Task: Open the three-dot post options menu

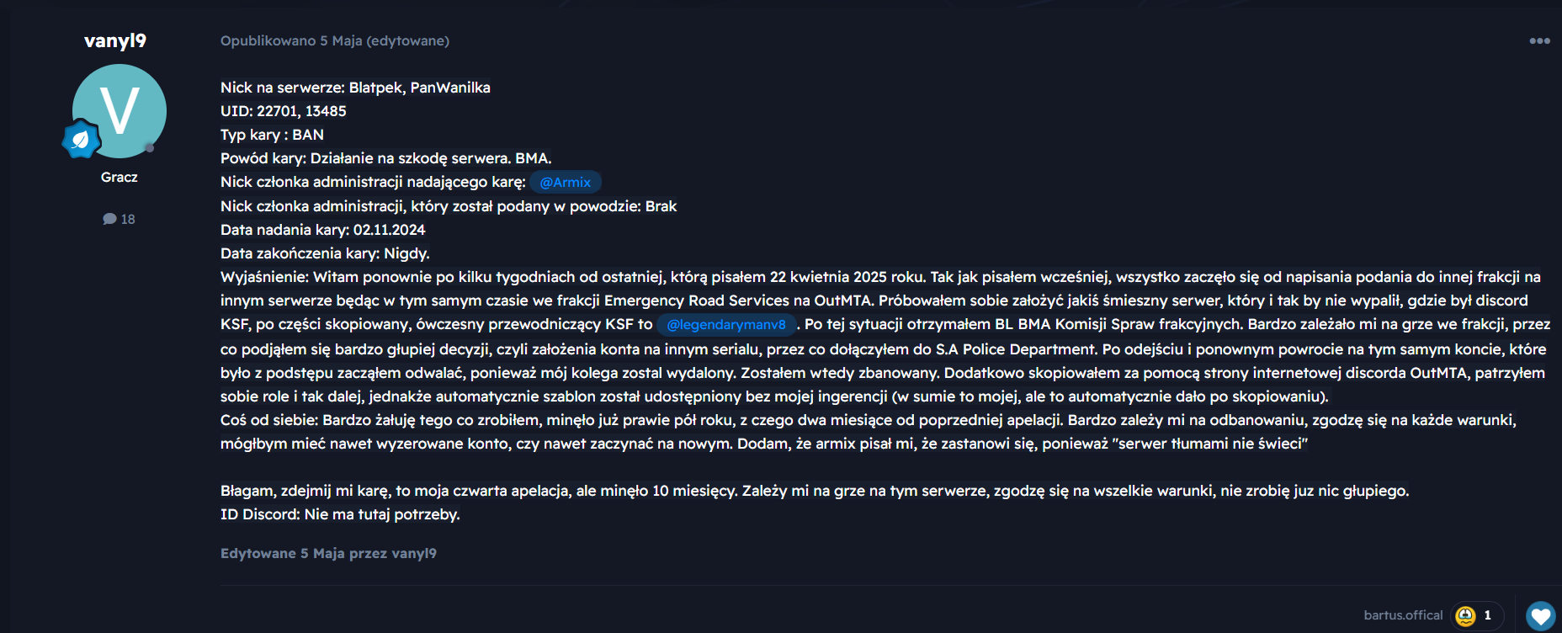Action: pyautogui.click(x=1539, y=40)
